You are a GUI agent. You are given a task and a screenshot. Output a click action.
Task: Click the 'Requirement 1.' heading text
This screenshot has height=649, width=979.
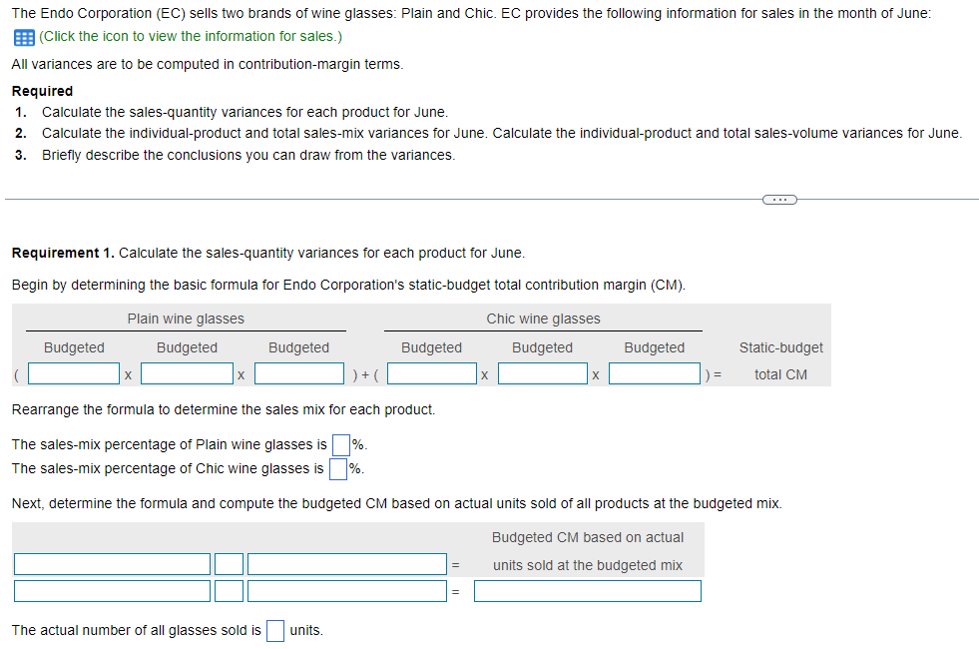point(63,253)
